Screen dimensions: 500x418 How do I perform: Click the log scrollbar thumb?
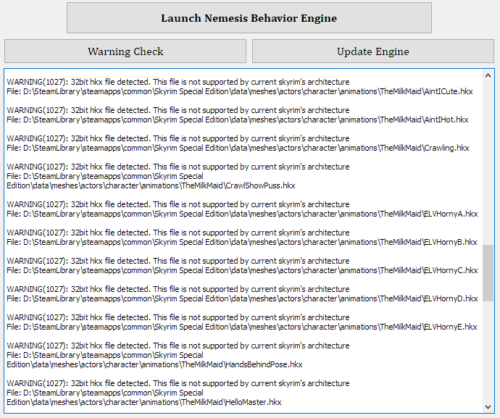pos(488,273)
